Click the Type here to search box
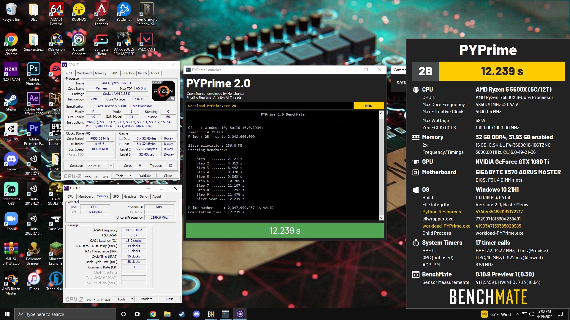Viewport: 570px width, 320px height. coord(65,314)
